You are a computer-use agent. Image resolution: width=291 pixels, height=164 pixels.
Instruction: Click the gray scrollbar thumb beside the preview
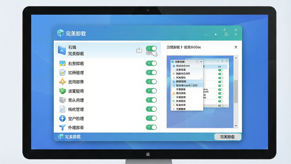pos(236,91)
